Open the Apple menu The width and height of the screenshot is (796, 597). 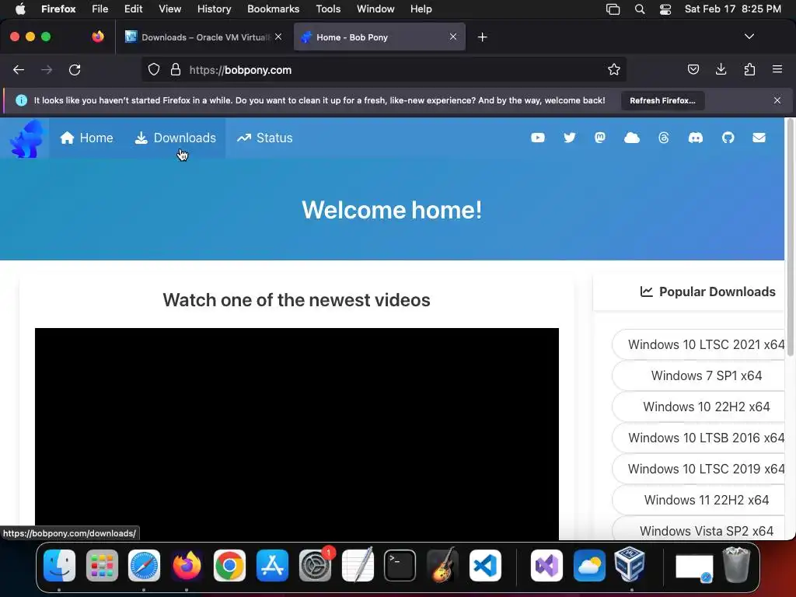(20, 9)
